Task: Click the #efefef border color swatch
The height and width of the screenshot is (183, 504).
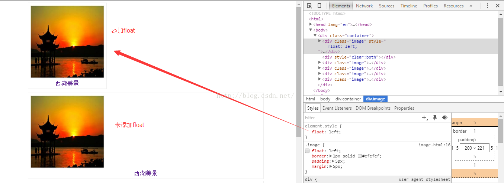Action: click(x=360, y=156)
